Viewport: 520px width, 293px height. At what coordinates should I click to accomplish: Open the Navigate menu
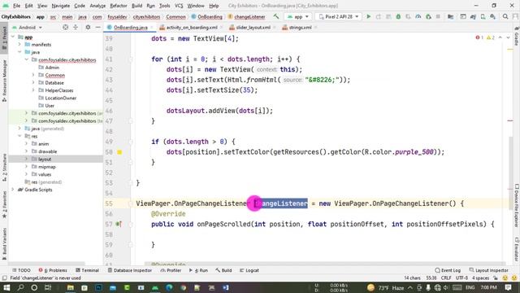(x=61, y=6)
